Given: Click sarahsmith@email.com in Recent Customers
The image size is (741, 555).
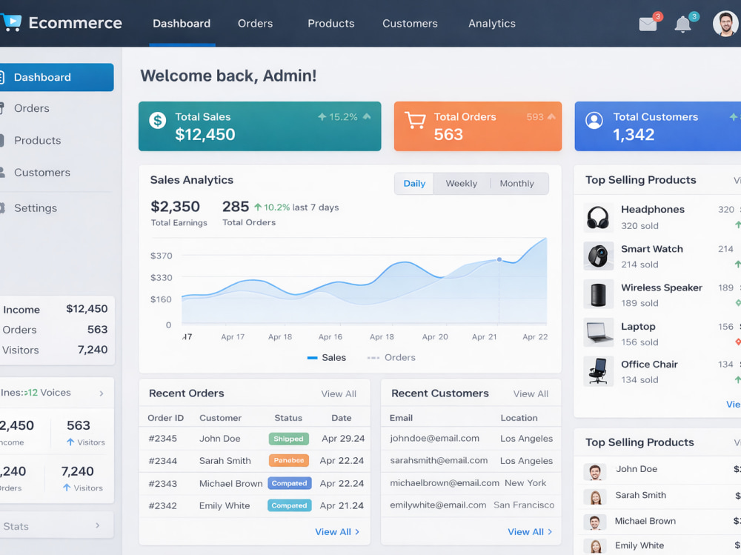Looking at the screenshot, I should (x=439, y=460).
